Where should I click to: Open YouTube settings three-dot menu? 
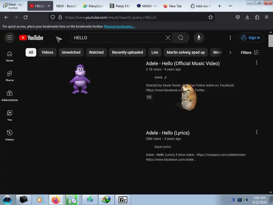click(x=230, y=38)
